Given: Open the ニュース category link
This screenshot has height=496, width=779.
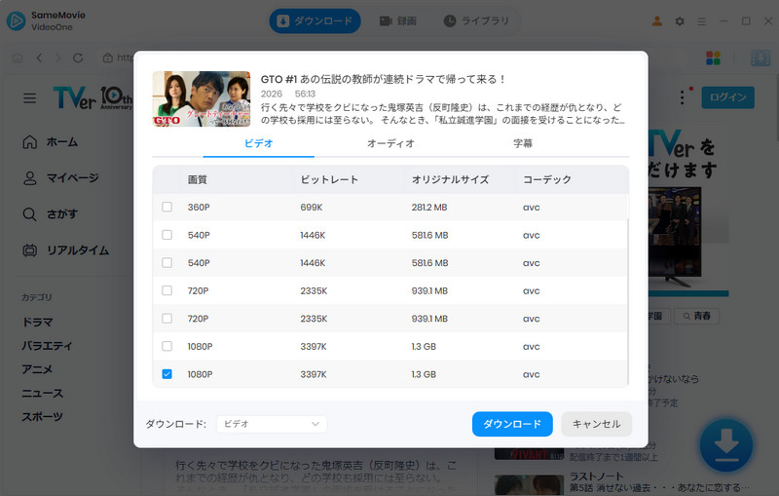Looking at the screenshot, I should coord(42,393).
